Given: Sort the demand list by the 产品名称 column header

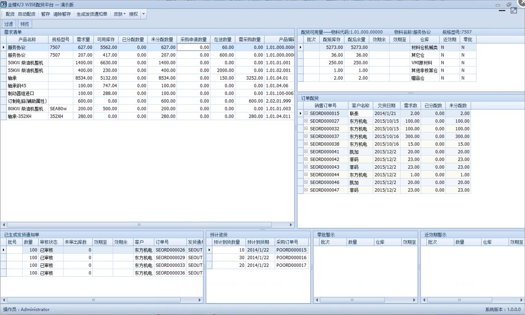Looking at the screenshot, I should coord(27,39).
